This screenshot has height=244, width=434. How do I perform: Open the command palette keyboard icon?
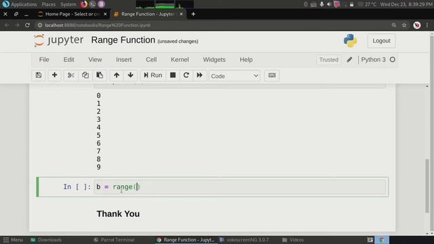[272, 75]
